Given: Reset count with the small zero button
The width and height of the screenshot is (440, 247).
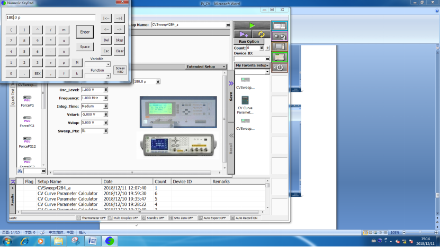Looking at the screenshot, I should pos(267,48).
